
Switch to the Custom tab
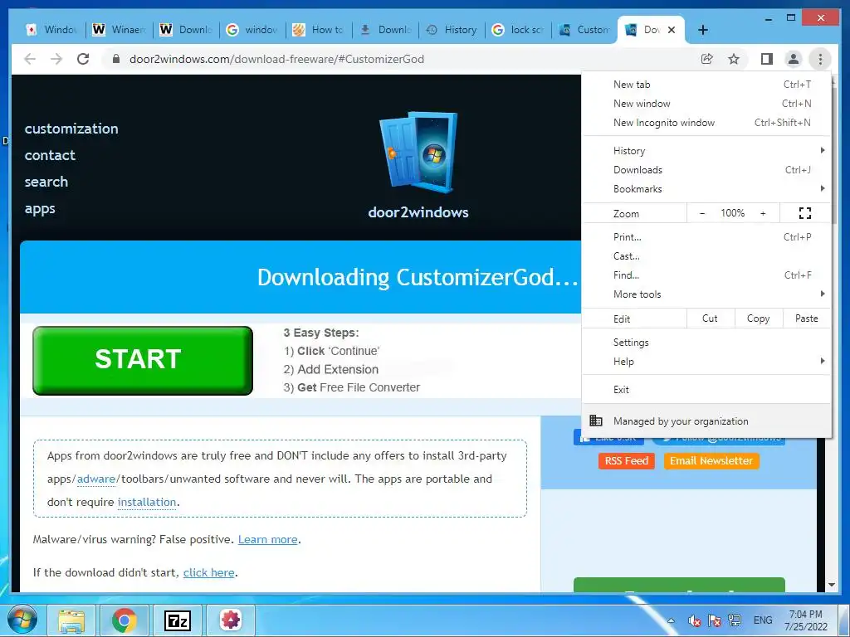pos(584,30)
